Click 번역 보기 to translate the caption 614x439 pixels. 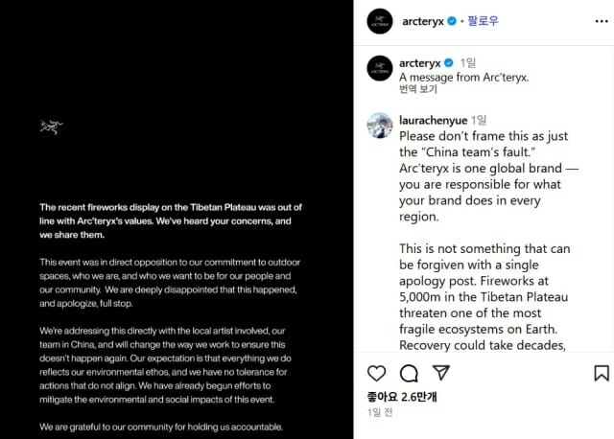tap(418, 89)
